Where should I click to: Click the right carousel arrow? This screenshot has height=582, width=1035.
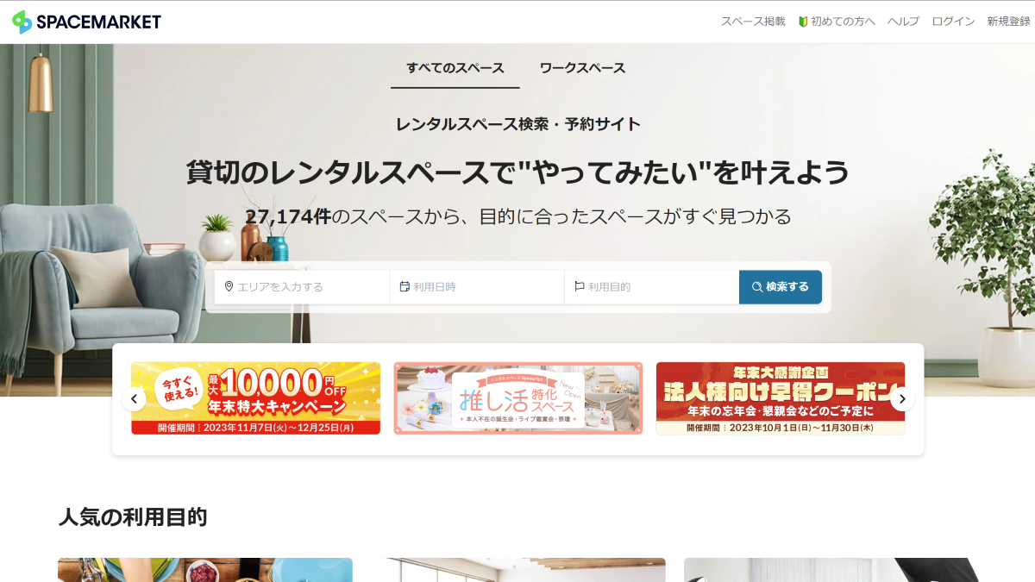[x=902, y=398]
